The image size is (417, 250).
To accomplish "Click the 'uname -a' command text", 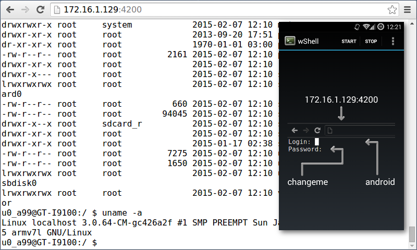I will [x=122, y=213].
